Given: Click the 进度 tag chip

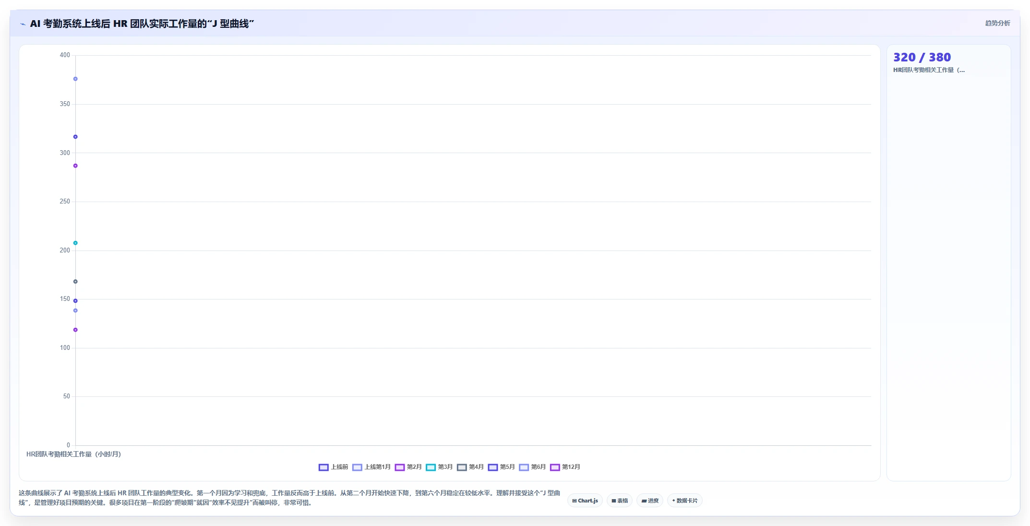Looking at the screenshot, I should pyautogui.click(x=650, y=501).
